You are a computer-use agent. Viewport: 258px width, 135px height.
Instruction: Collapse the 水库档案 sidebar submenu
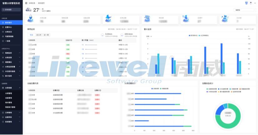click(20, 88)
